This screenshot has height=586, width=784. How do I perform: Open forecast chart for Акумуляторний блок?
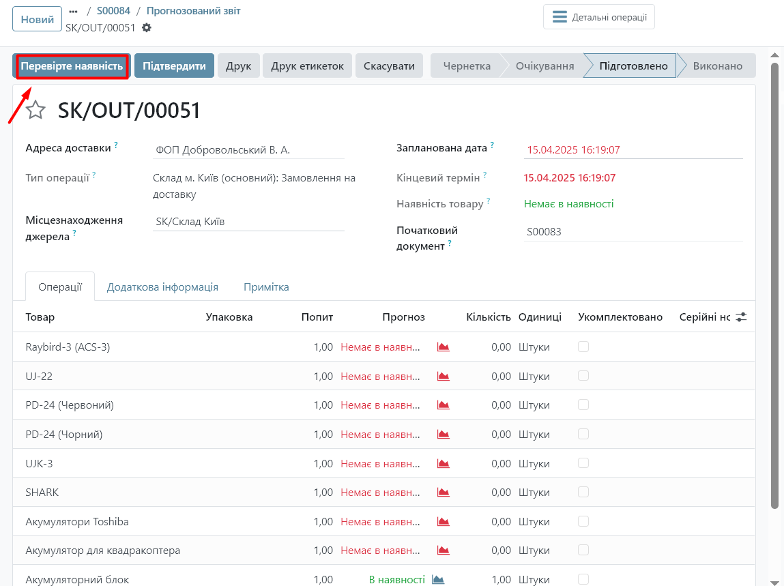pyautogui.click(x=438, y=580)
